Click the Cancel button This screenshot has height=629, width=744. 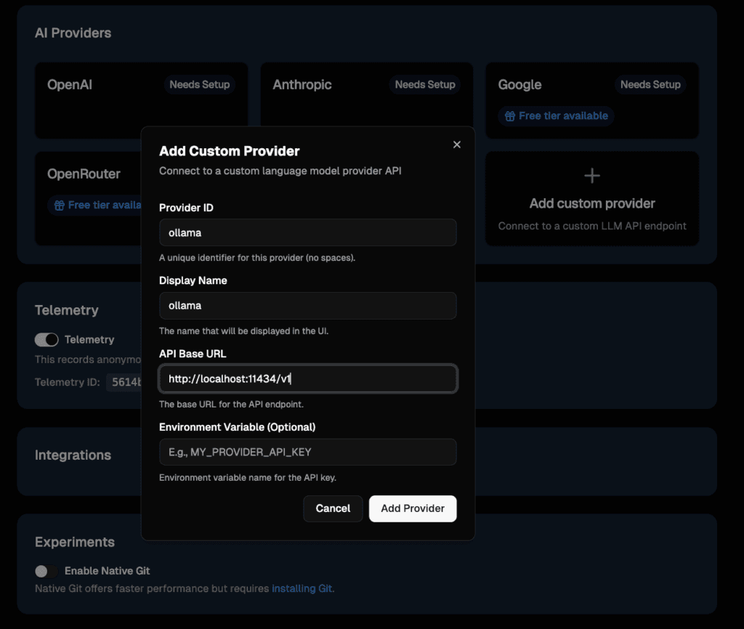(x=333, y=508)
